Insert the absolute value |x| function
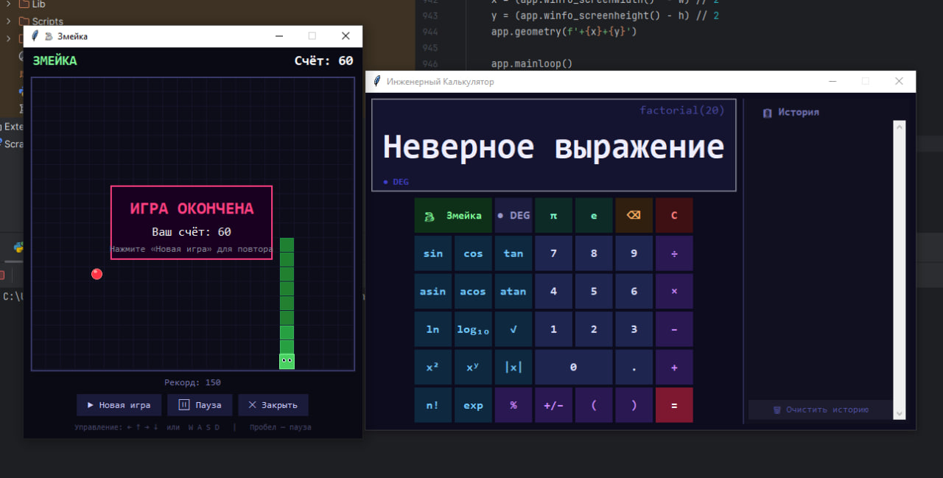The height and width of the screenshot is (478, 943). coord(513,367)
